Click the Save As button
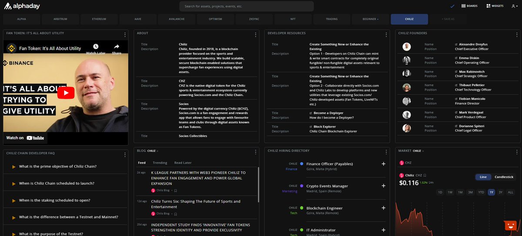Screen dimensions: 522x236 pos(448,19)
